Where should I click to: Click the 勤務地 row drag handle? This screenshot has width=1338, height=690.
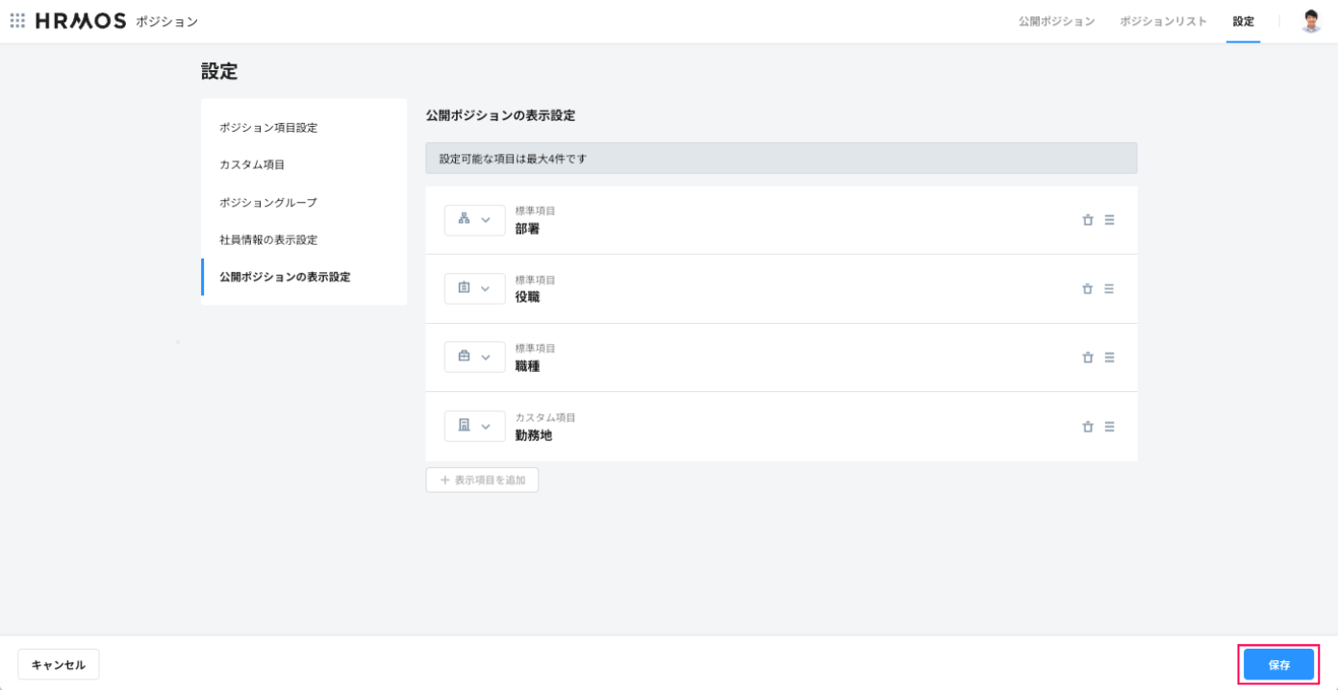pyautogui.click(x=1109, y=427)
